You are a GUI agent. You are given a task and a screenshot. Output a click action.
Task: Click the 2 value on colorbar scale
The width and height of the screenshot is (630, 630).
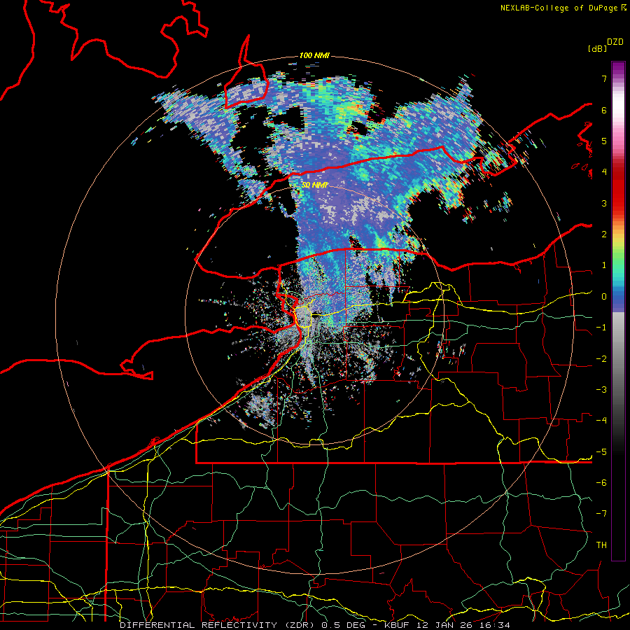pos(604,234)
